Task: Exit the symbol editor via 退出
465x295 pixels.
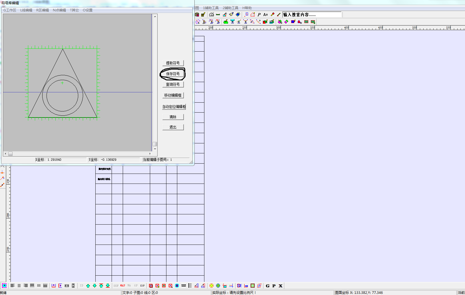Action: pyautogui.click(x=173, y=127)
